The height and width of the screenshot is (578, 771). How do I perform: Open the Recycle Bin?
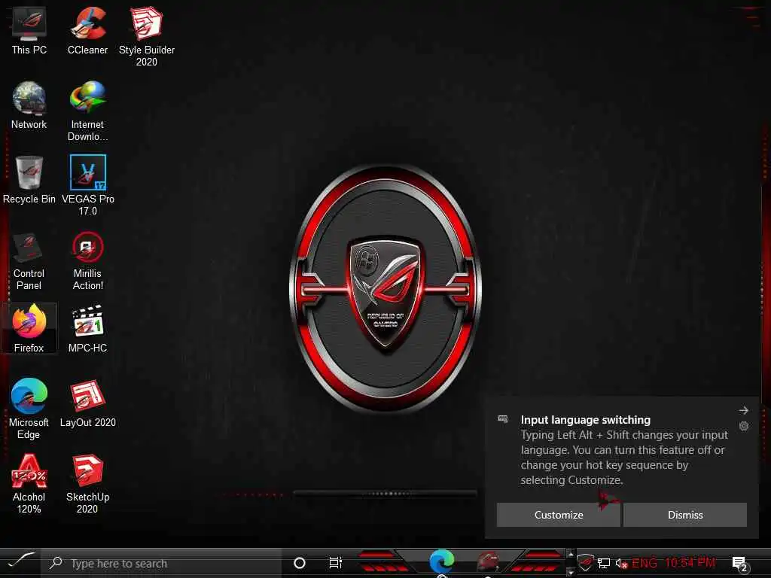[29, 179]
